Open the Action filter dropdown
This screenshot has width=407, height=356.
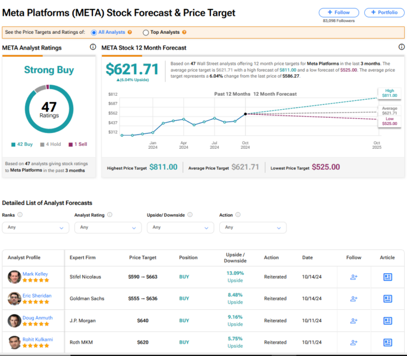coord(253,228)
